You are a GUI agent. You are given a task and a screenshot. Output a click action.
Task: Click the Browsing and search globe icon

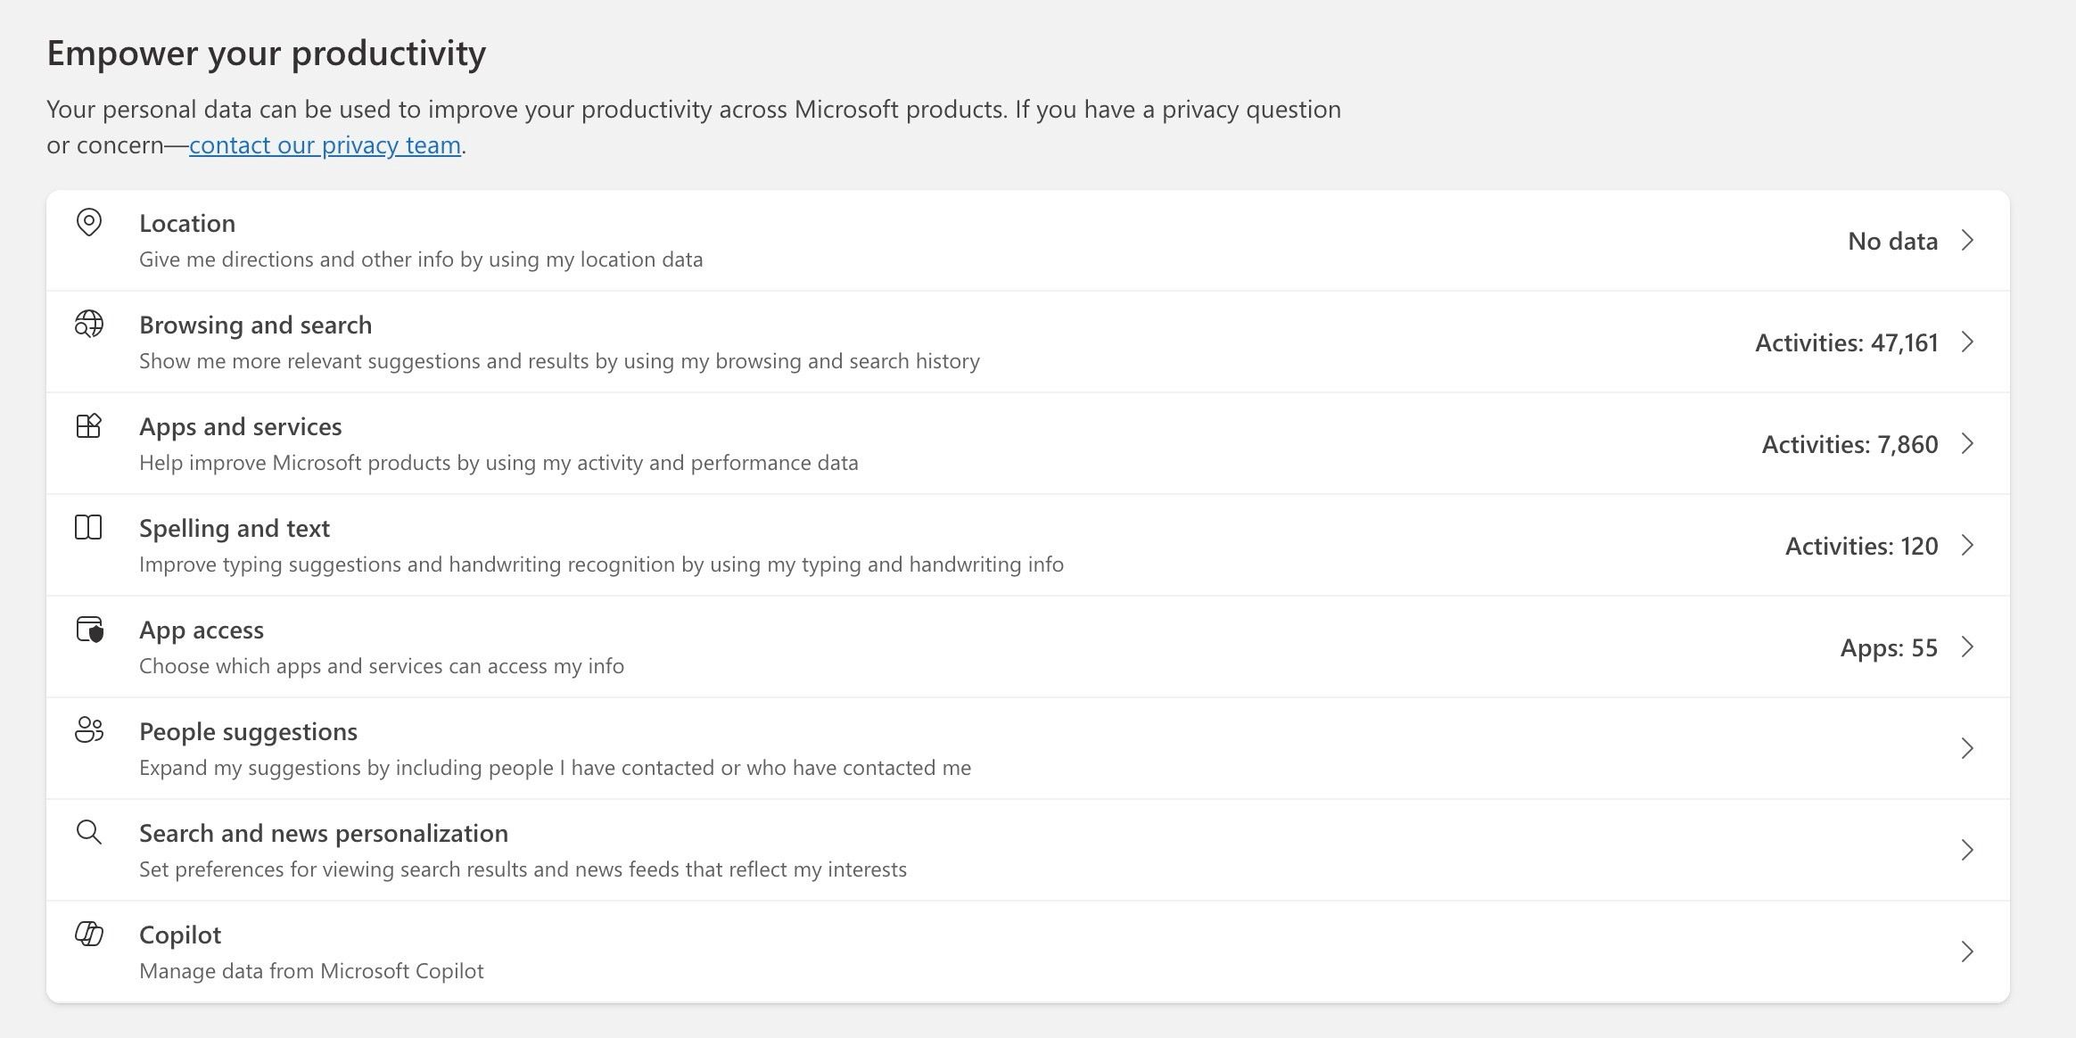tap(89, 324)
